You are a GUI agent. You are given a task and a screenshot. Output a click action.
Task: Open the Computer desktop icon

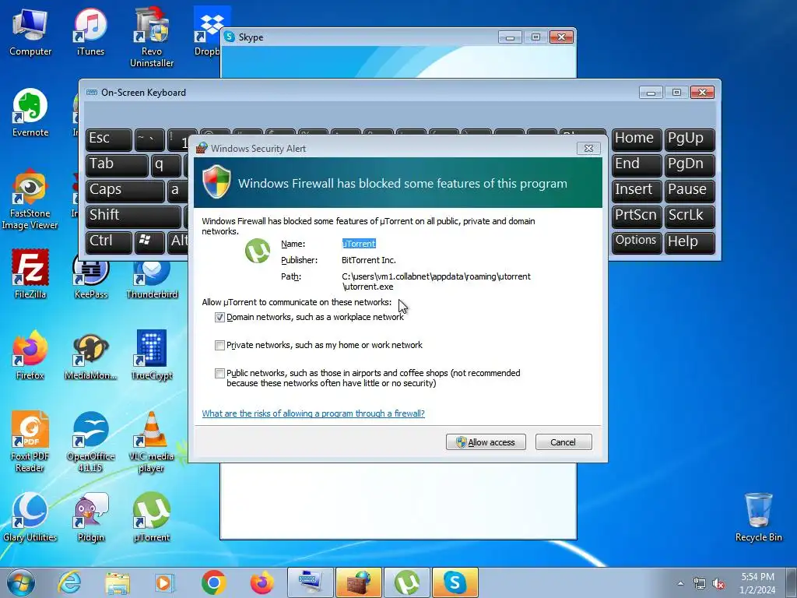[x=30, y=33]
